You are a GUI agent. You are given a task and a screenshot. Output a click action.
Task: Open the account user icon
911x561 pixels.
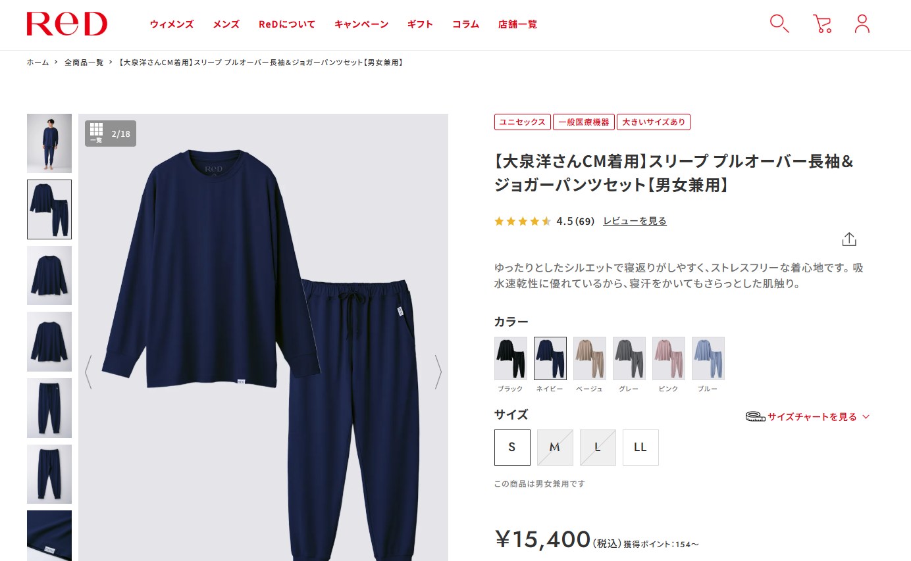862,24
